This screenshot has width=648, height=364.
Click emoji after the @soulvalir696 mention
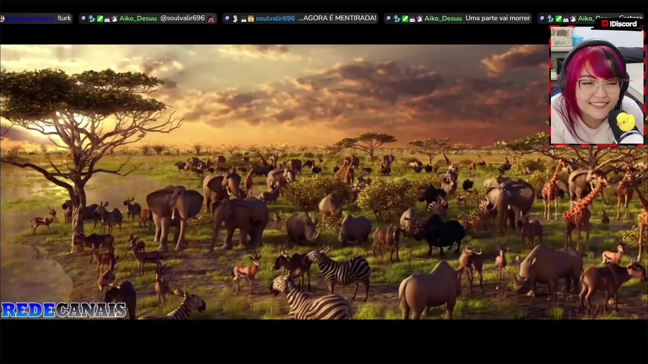pyautogui.click(x=211, y=19)
